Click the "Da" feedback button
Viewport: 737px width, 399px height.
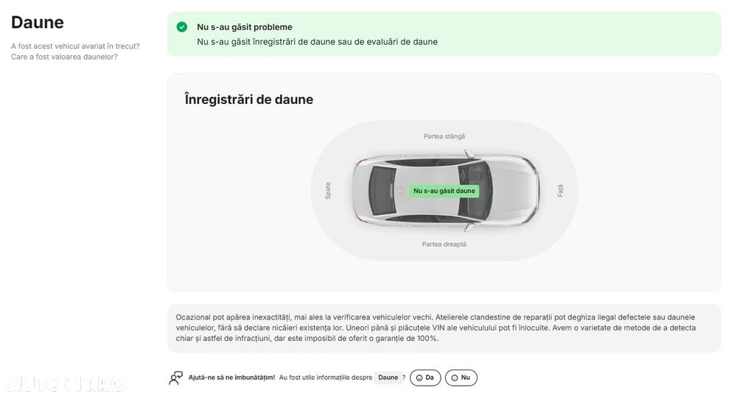[x=425, y=378]
